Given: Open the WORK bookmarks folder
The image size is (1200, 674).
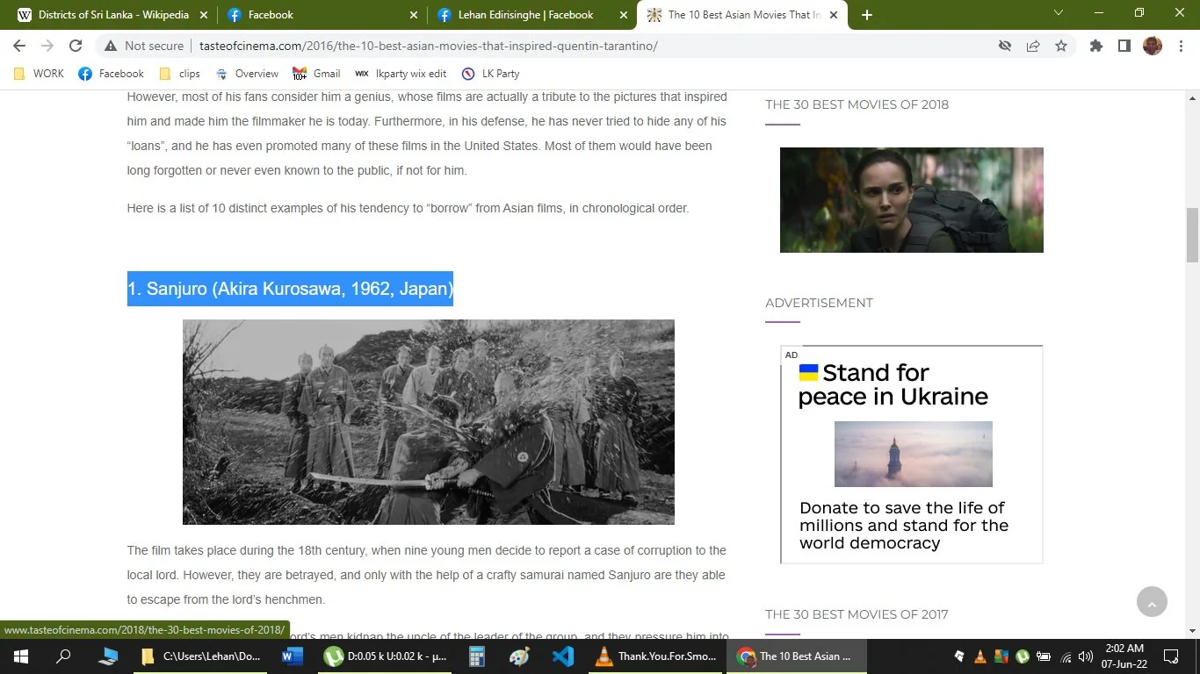Looking at the screenshot, I should 39,74.
